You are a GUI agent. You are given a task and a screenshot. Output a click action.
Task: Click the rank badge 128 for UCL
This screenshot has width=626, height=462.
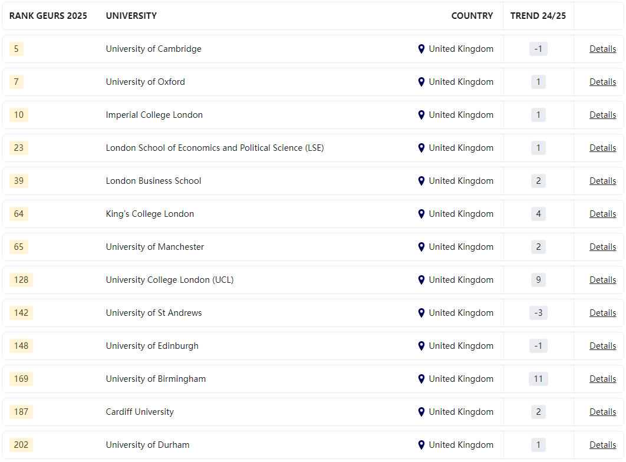21,280
